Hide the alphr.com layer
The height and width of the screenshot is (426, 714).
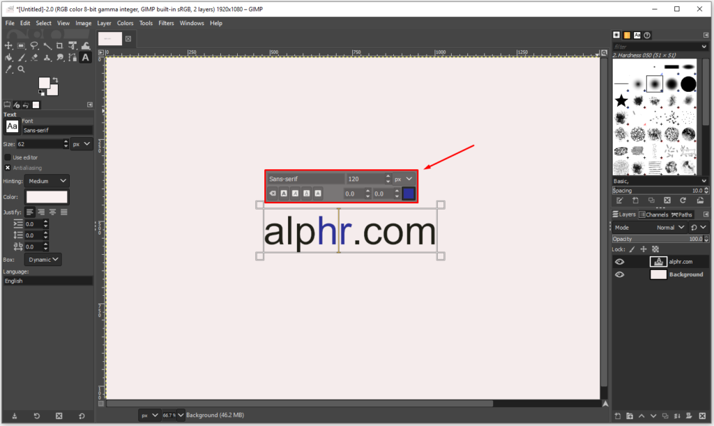tap(619, 261)
